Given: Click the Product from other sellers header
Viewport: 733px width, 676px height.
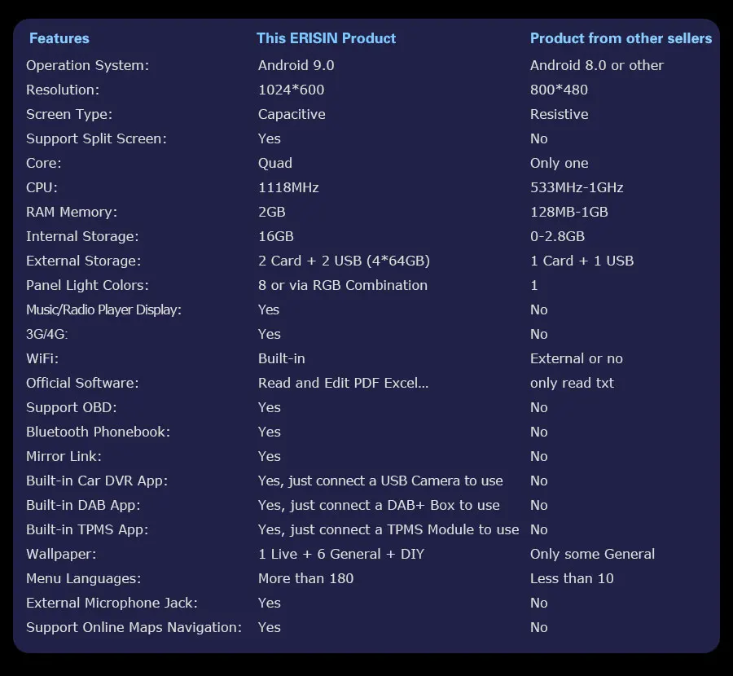Looking at the screenshot, I should (x=621, y=38).
